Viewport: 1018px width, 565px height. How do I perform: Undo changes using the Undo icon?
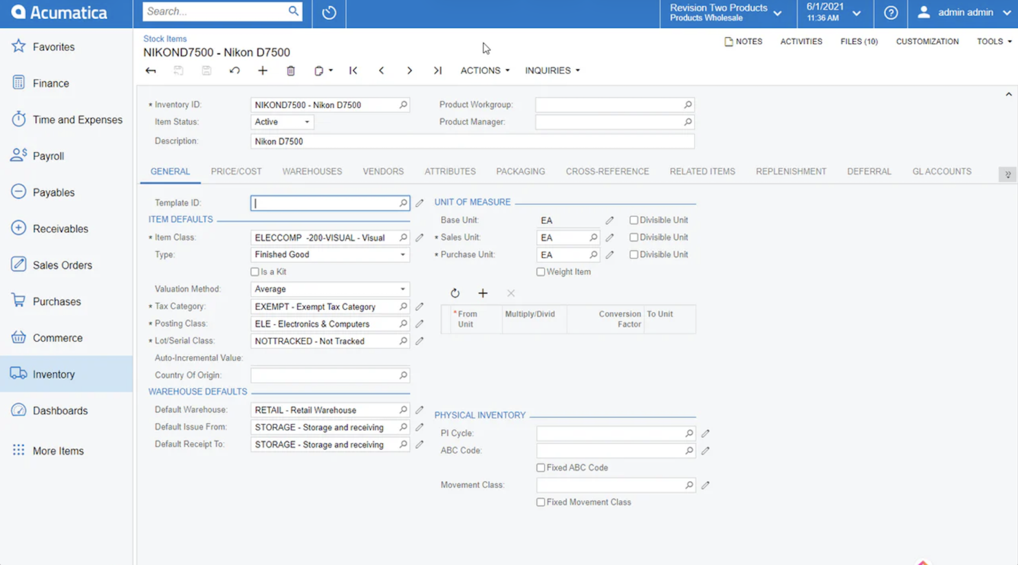coord(235,70)
